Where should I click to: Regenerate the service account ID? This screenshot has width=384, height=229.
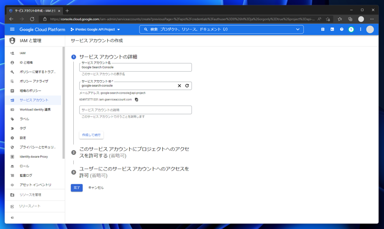click(x=187, y=86)
